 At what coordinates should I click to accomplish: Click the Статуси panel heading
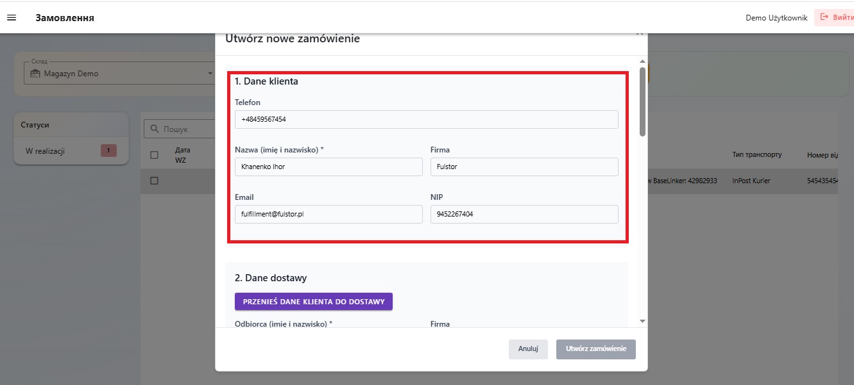(x=35, y=125)
